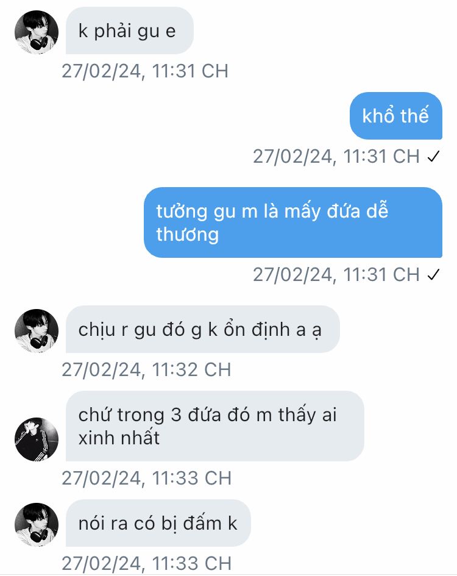Click the checkmark under the "khổ thế" message
Screen dimensions: 457x576
pos(433,157)
